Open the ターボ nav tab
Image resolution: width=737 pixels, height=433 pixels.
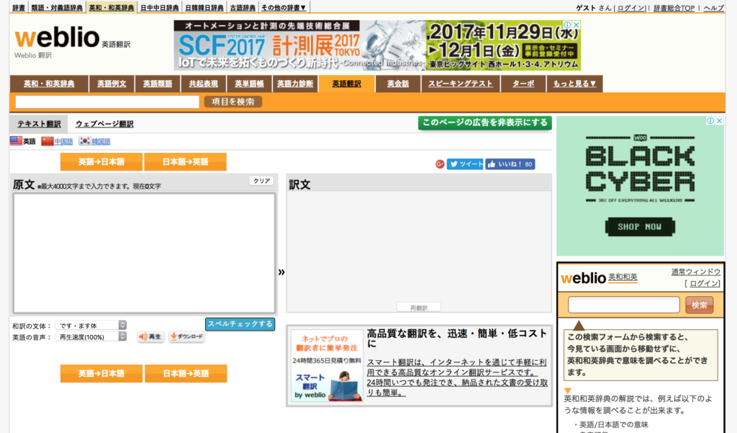523,84
